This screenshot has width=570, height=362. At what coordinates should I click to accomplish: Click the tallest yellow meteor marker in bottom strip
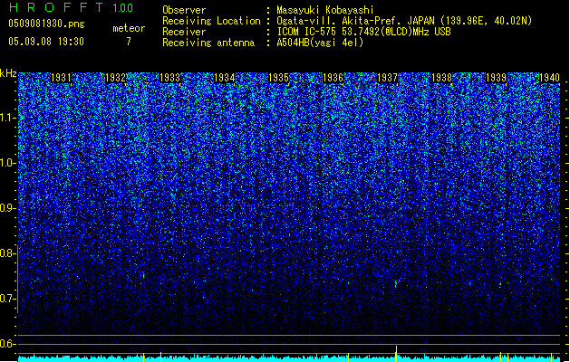(x=396, y=354)
